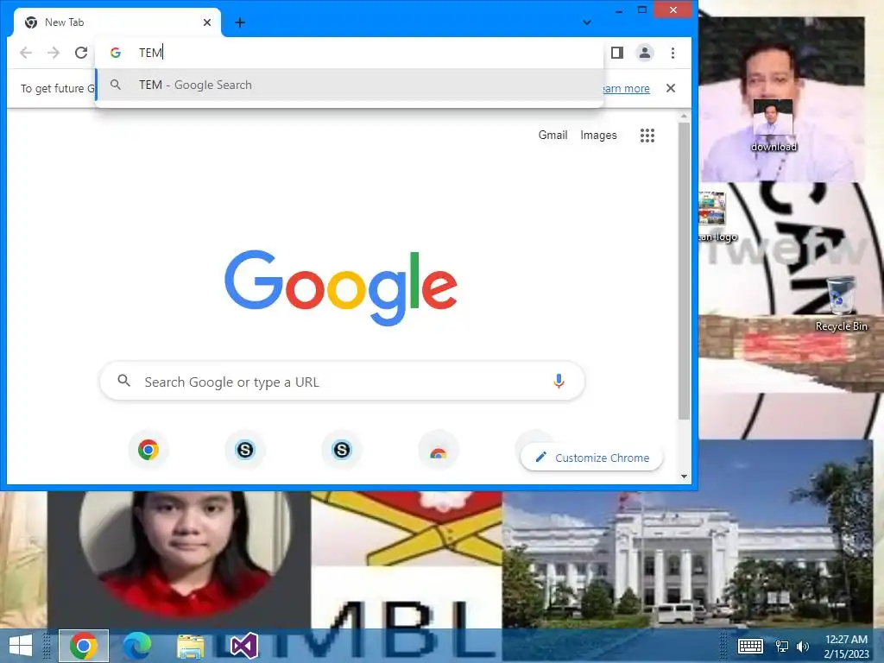Open the three-dot Chrome menu
The width and height of the screenshot is (884, 663).
tap(672, 53)
